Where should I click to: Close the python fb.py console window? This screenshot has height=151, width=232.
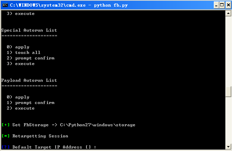click(228, 5)
